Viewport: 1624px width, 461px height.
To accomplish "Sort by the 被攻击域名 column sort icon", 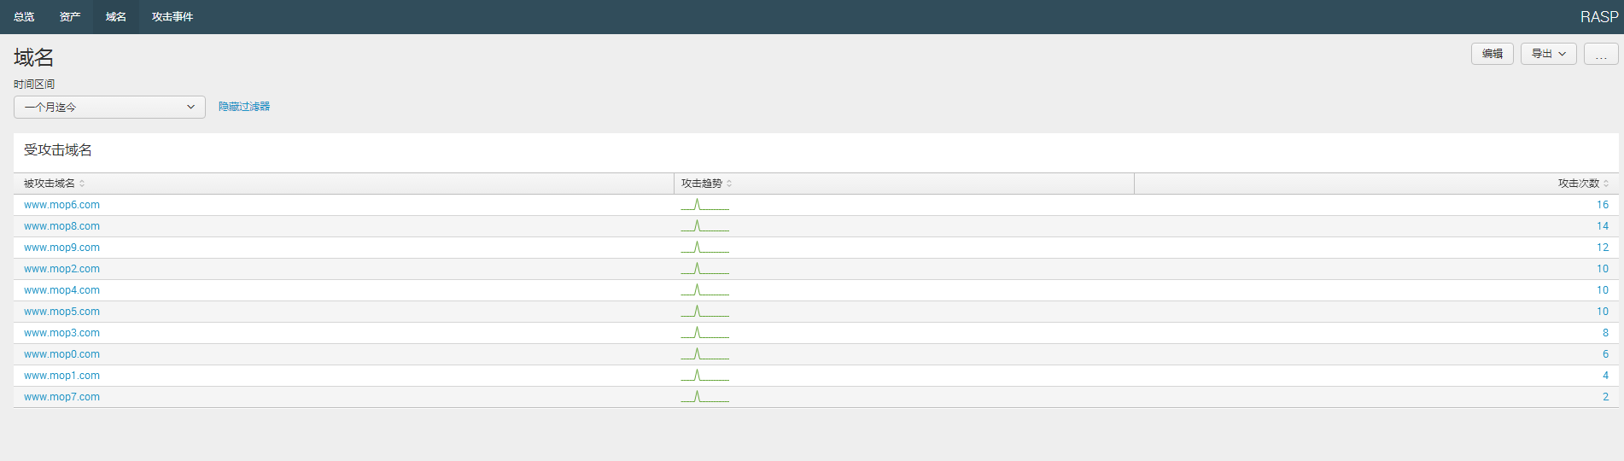I will tap(82, 184).
